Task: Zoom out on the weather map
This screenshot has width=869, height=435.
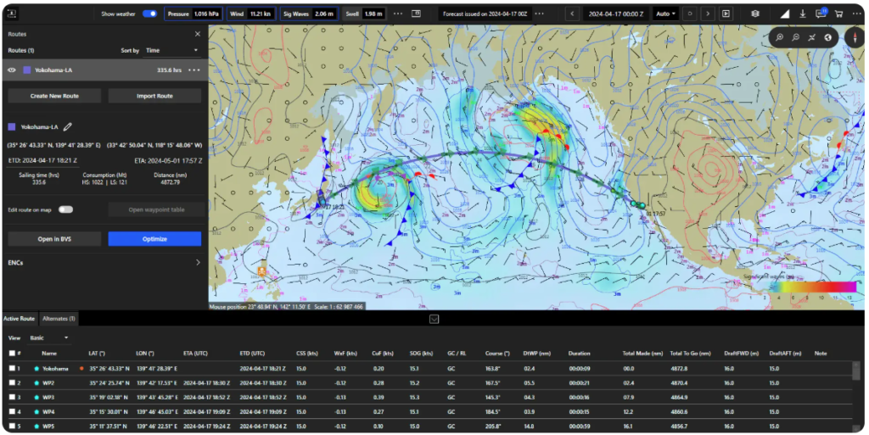Action: coord(796,37)
